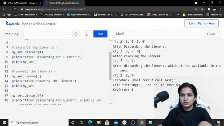Open Earth's Movement bookmark
The height and width of the screenshot is (126, 224).
tap(26, 15)
